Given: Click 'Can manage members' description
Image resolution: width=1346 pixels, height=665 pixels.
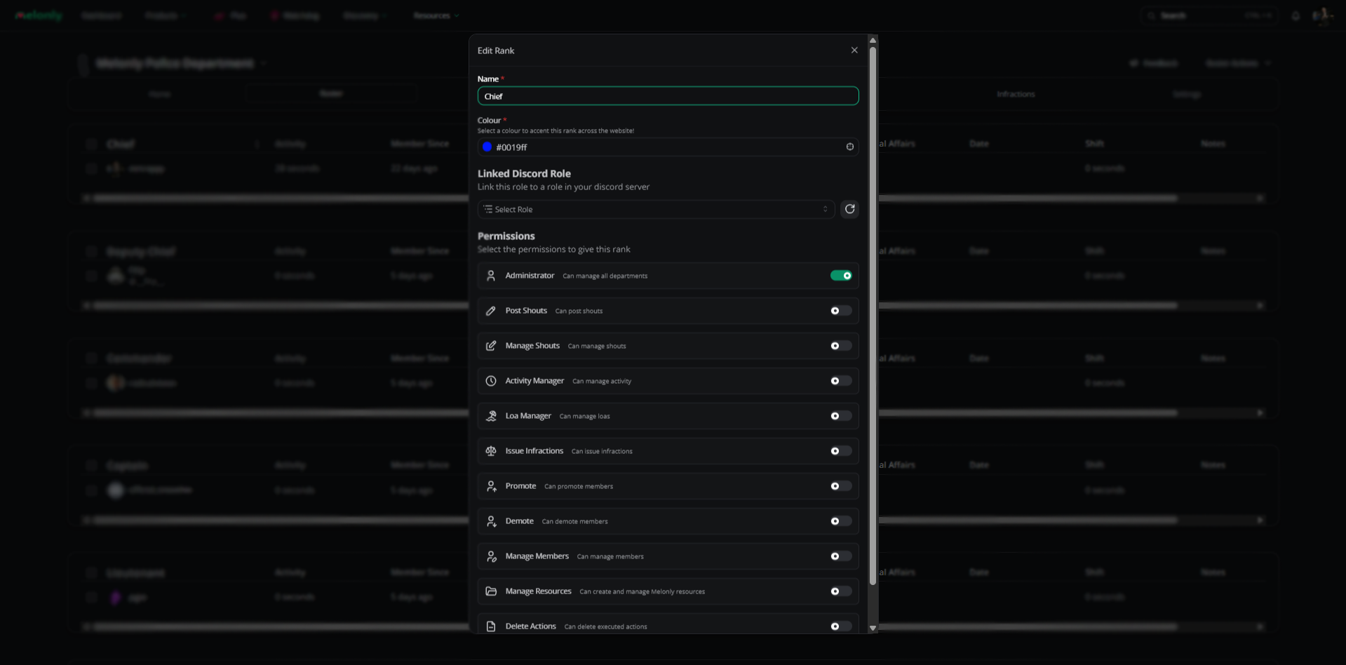Looking at the screenshot, I should click(610, 556).
